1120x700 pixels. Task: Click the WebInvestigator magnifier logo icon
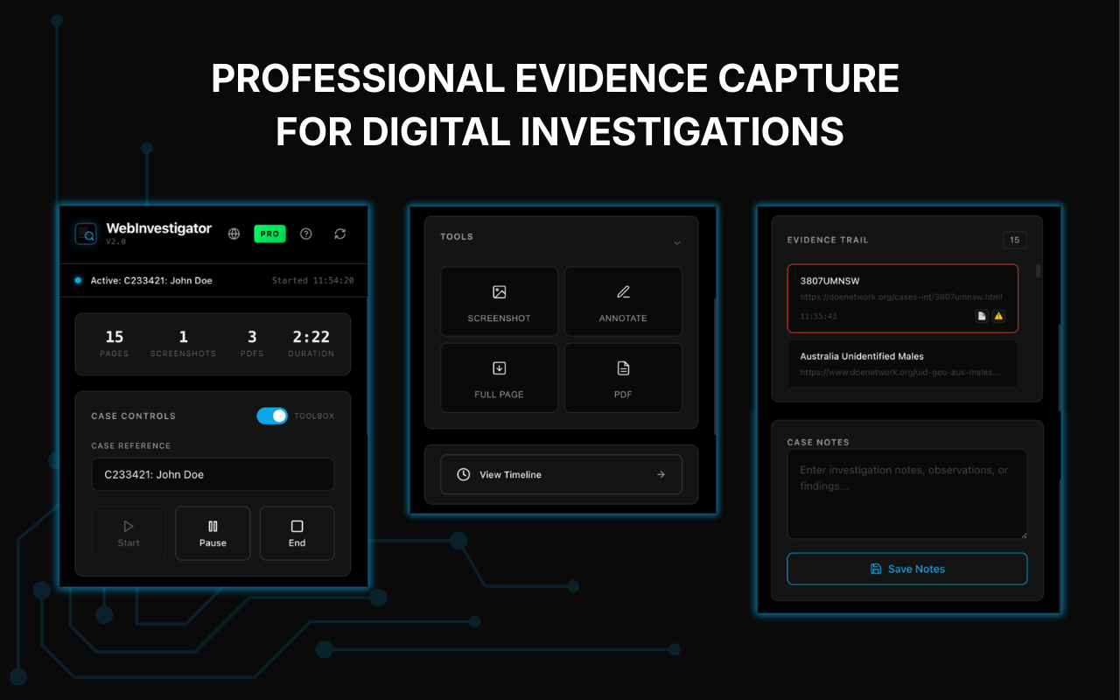coord(86,234)
